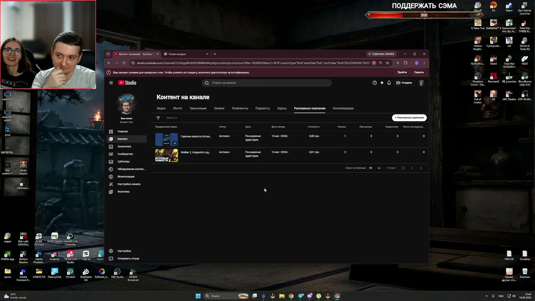The width and height of the screenshot is (535, 301).
Task: Click the Спросить Gemini button
Action: tap(381, 54)
